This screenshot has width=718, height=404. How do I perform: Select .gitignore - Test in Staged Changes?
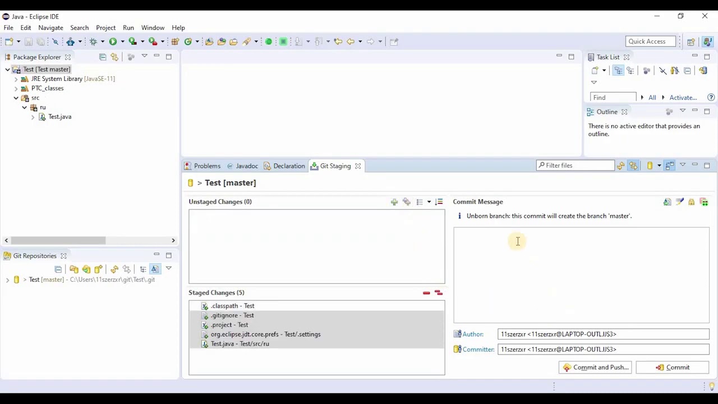(317, 315)
